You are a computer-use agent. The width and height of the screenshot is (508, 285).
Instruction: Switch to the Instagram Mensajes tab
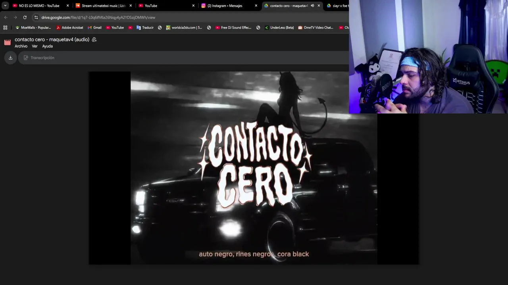click(227, 6)
